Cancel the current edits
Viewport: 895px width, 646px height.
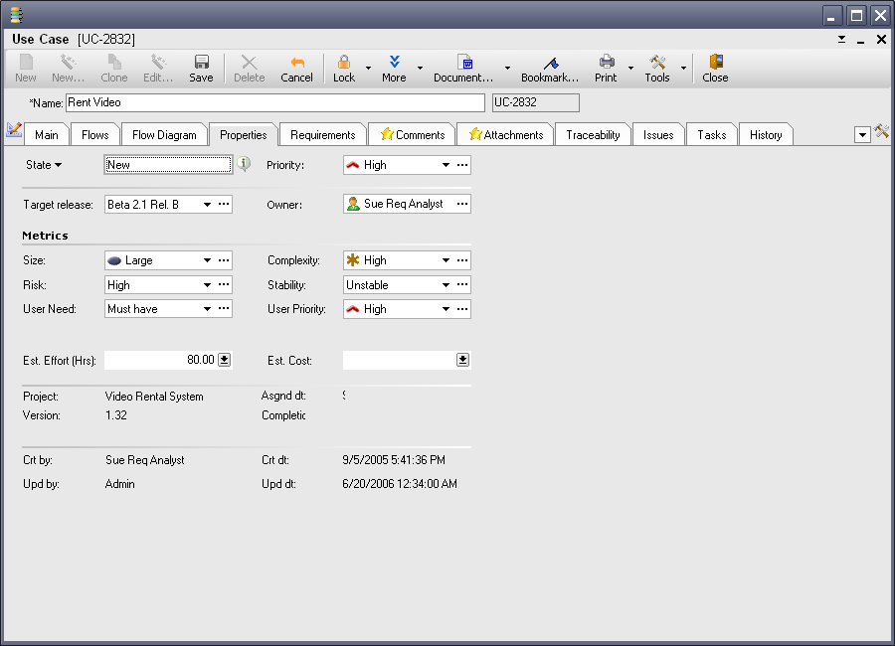pos(296,69)
